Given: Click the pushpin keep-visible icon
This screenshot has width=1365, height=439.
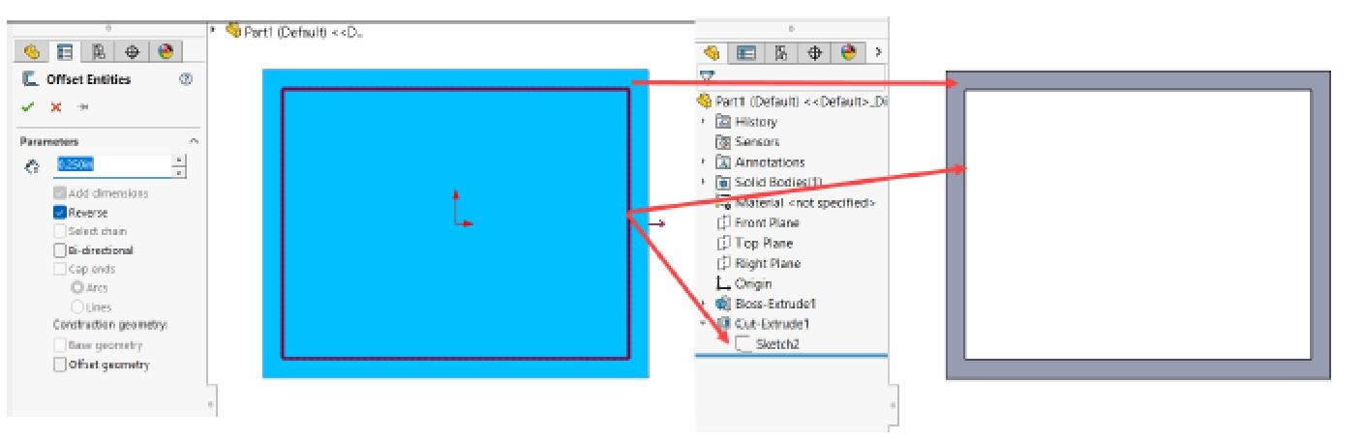Looking at the screenshot, I should [83, 107].
